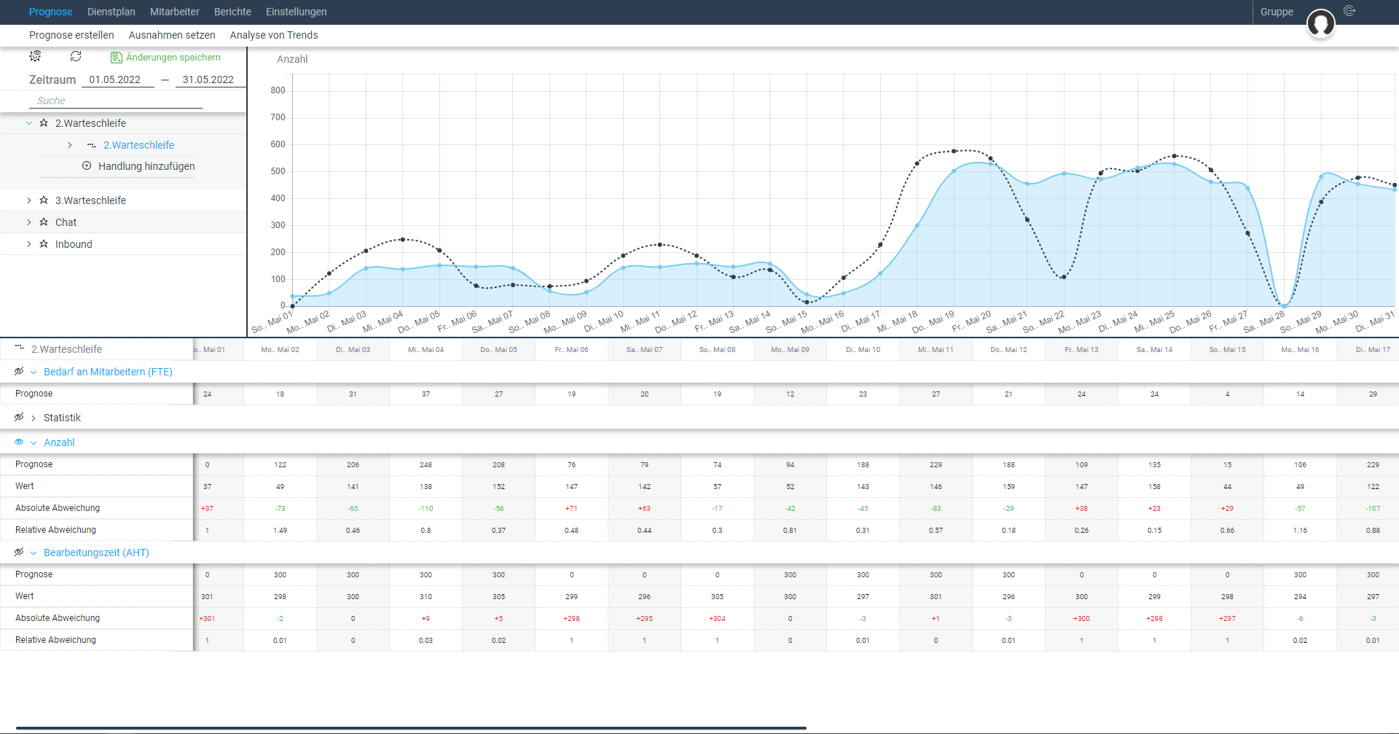Click Änderungen speichern link
The width and height of the screenshot is (1399, 734).
[173, 57]
